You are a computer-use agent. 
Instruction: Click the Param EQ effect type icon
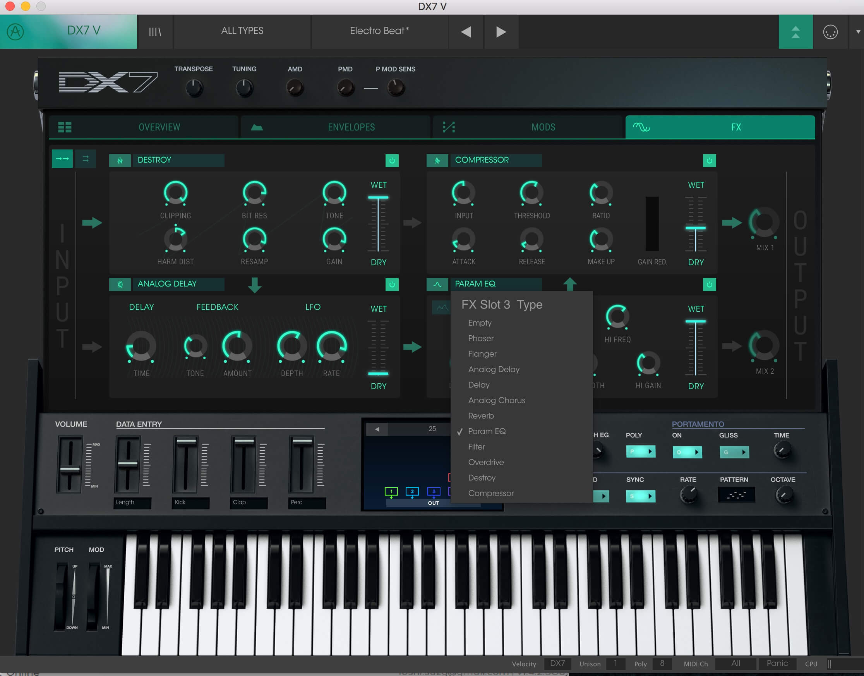(x=437, y=284)
